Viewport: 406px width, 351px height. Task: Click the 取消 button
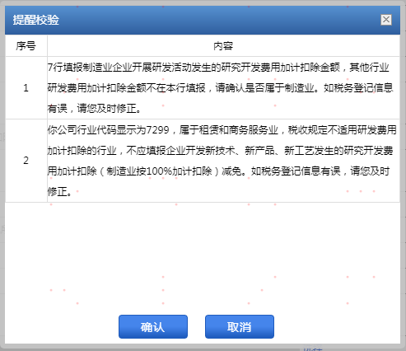tap(240, 326)
